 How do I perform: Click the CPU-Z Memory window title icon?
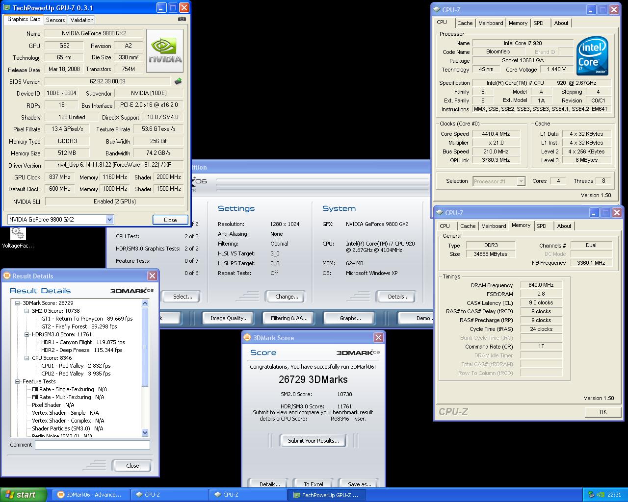click(440, 213)
